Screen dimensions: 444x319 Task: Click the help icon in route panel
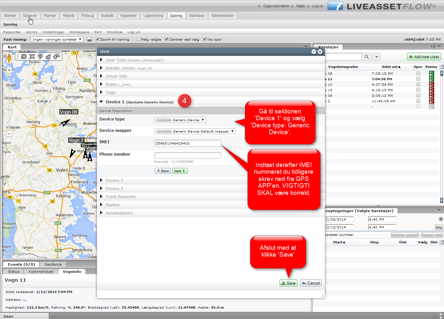[x=441, y=219]
